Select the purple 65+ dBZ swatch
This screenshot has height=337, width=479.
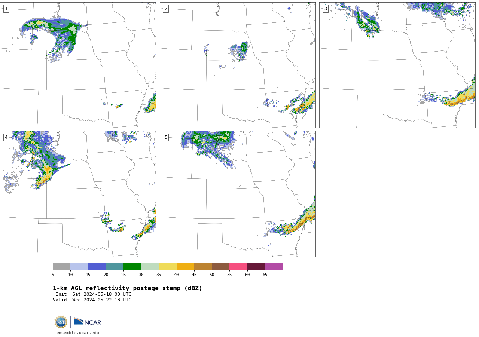(274, 266)
